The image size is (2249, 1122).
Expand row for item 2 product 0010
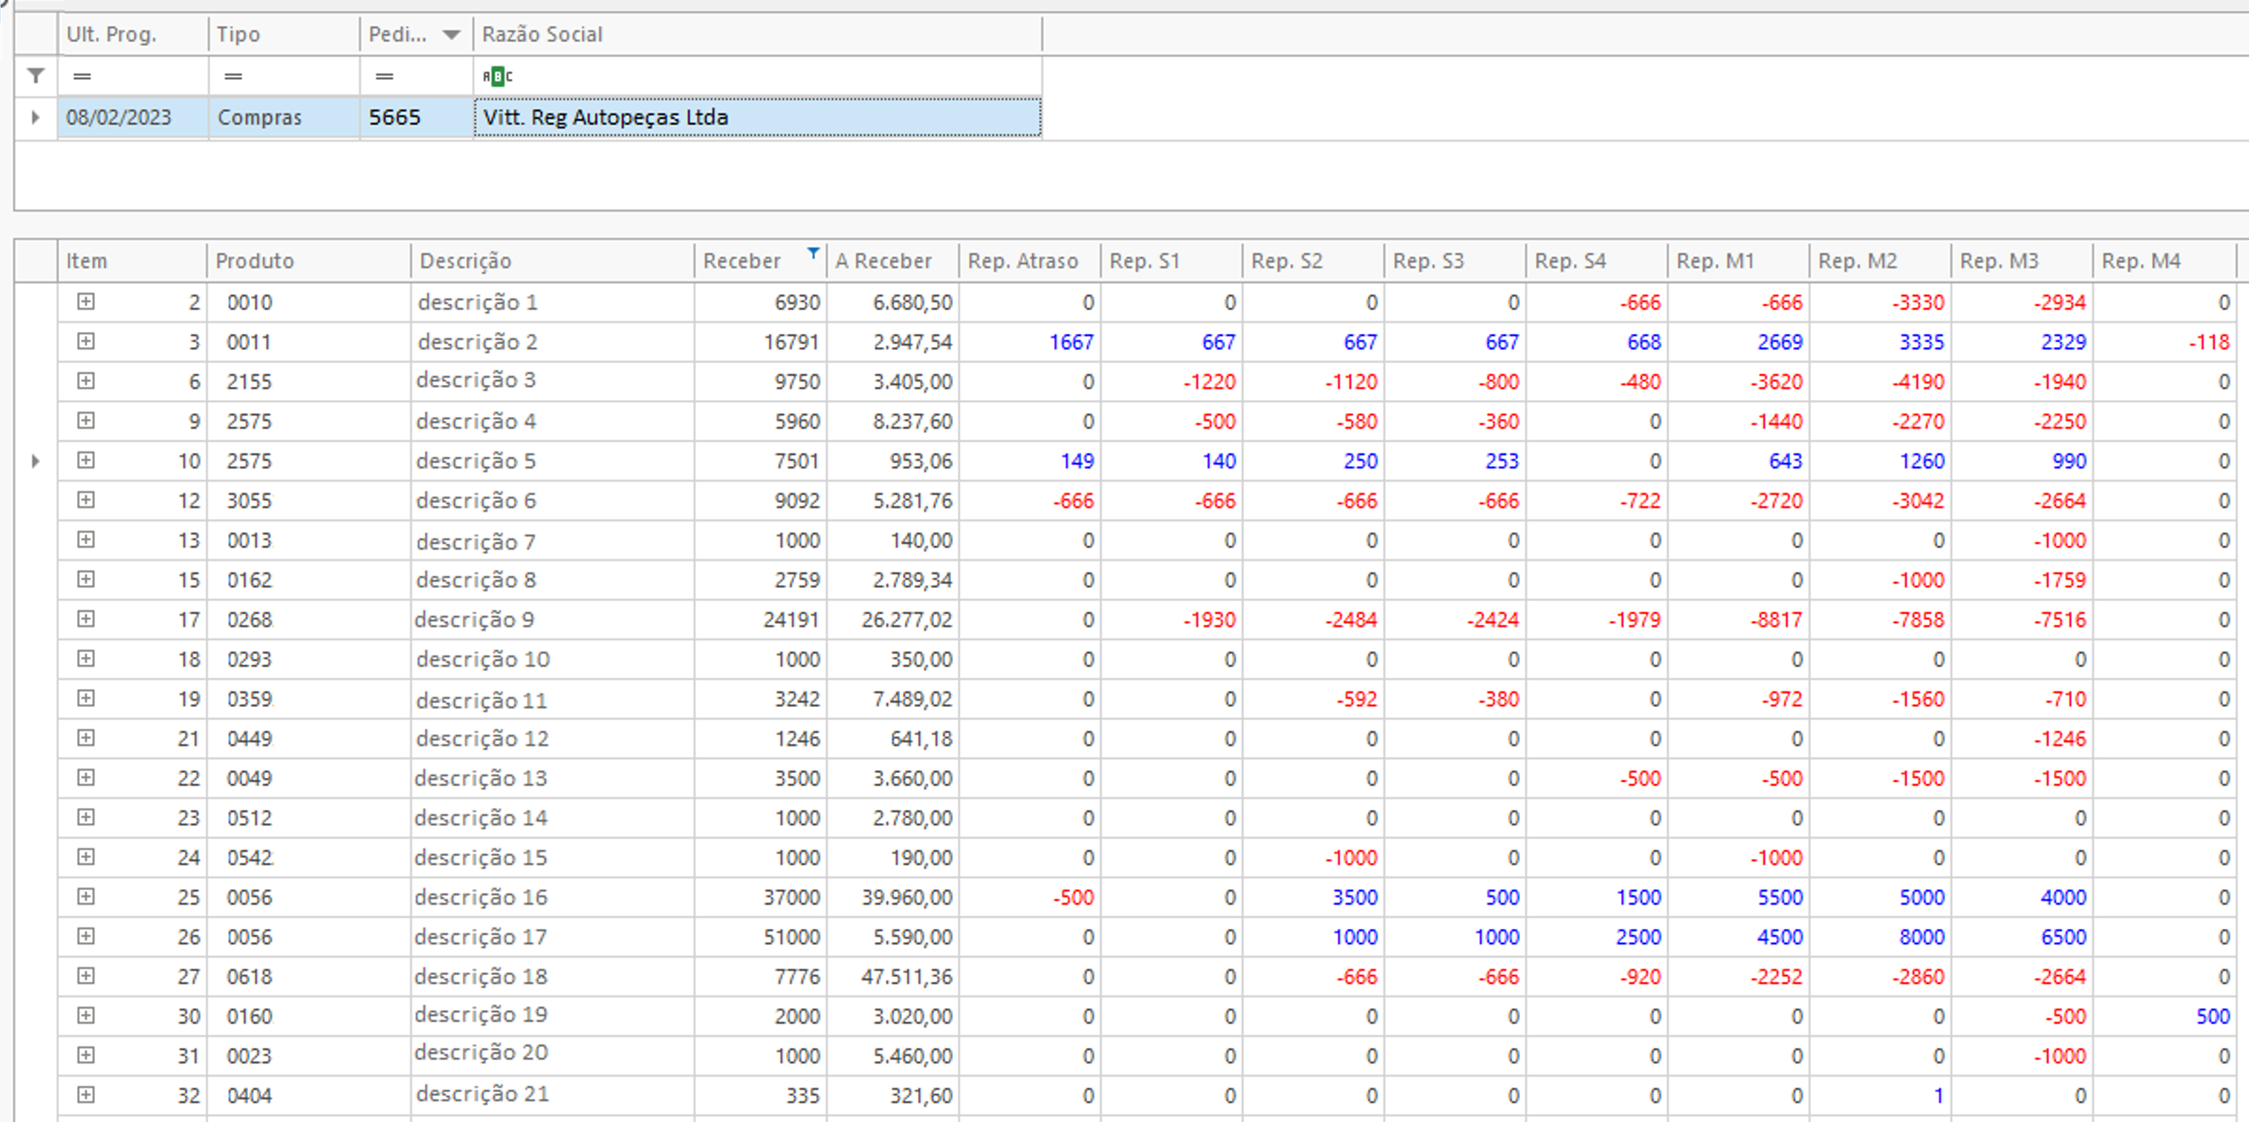(x=86, y=301)
